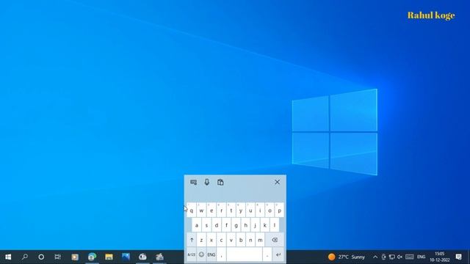Tap the m key on touch keyboard
The image size is (470, 264).
point(260,240)
